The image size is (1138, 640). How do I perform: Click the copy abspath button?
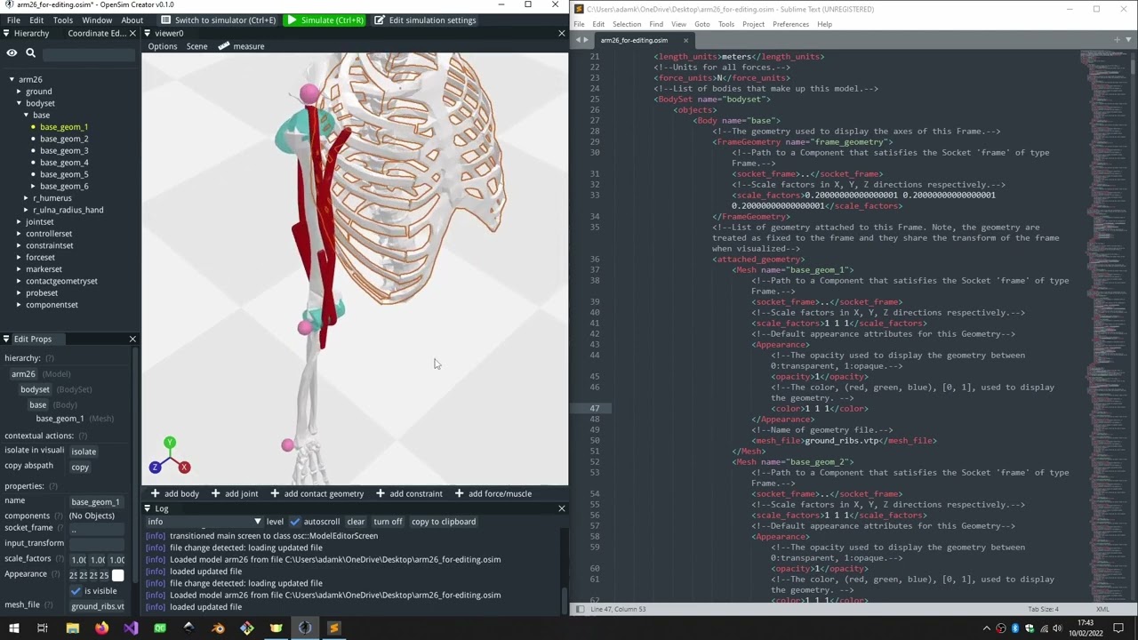[x=80, y=467]
